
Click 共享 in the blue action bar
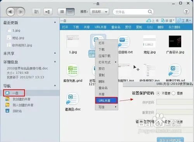pos(87,27)
